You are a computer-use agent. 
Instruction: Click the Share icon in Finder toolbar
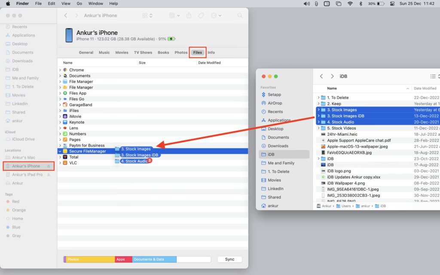pyautogui.click(x=189, y=15)
